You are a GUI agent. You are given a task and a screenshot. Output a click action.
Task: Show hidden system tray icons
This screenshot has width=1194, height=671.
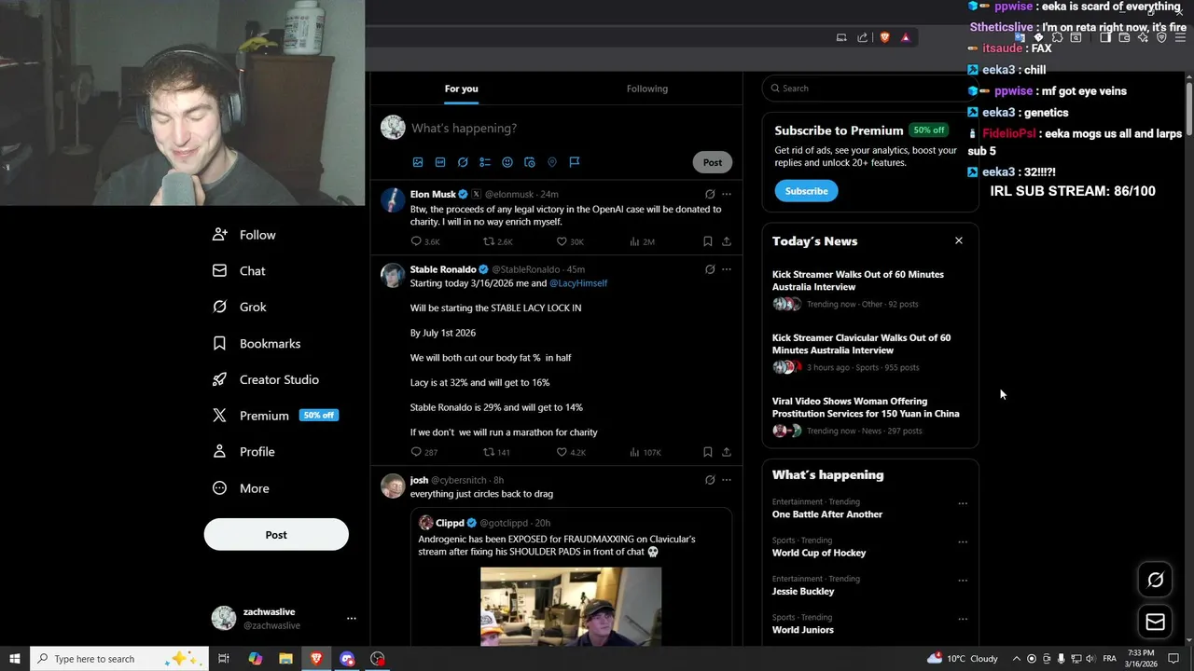coord(1017,659)
